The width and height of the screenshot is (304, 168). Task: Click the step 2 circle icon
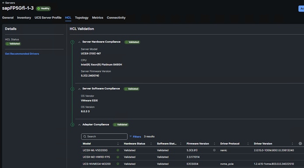pos(72,89)
